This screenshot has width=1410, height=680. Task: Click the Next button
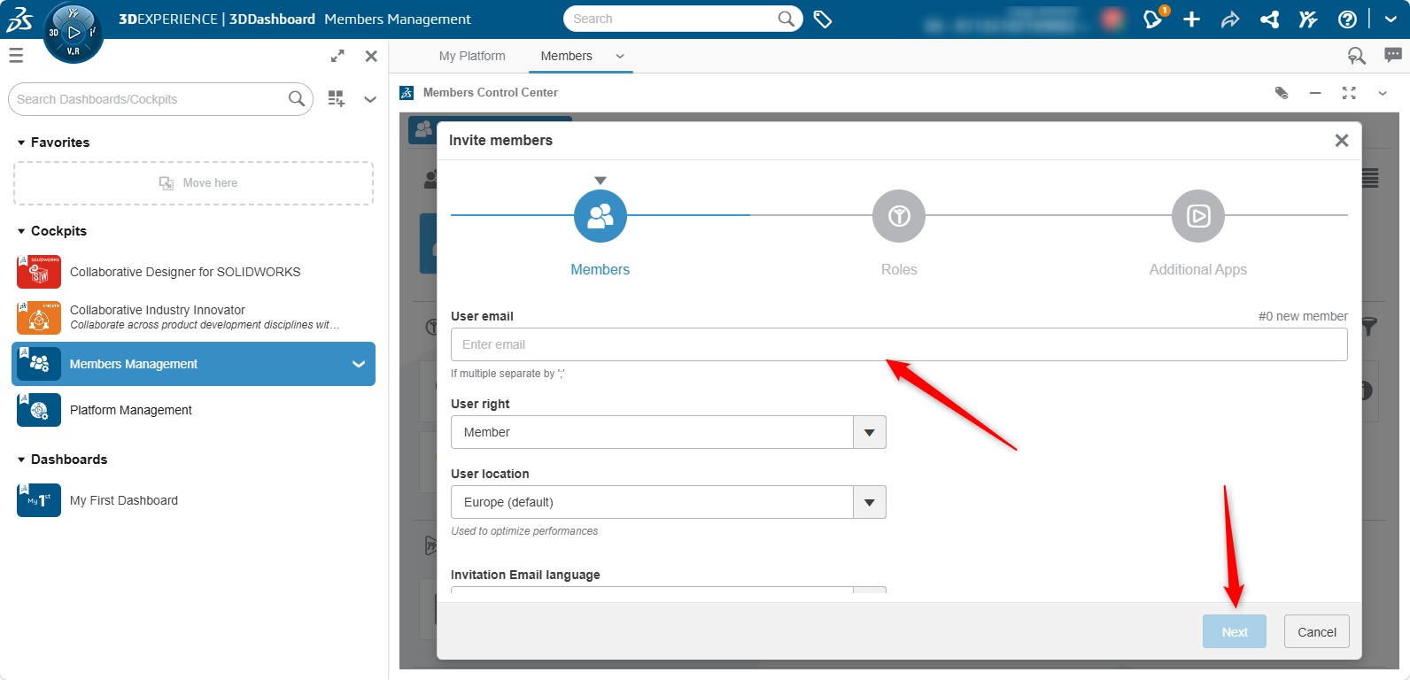pos(1235,631)
